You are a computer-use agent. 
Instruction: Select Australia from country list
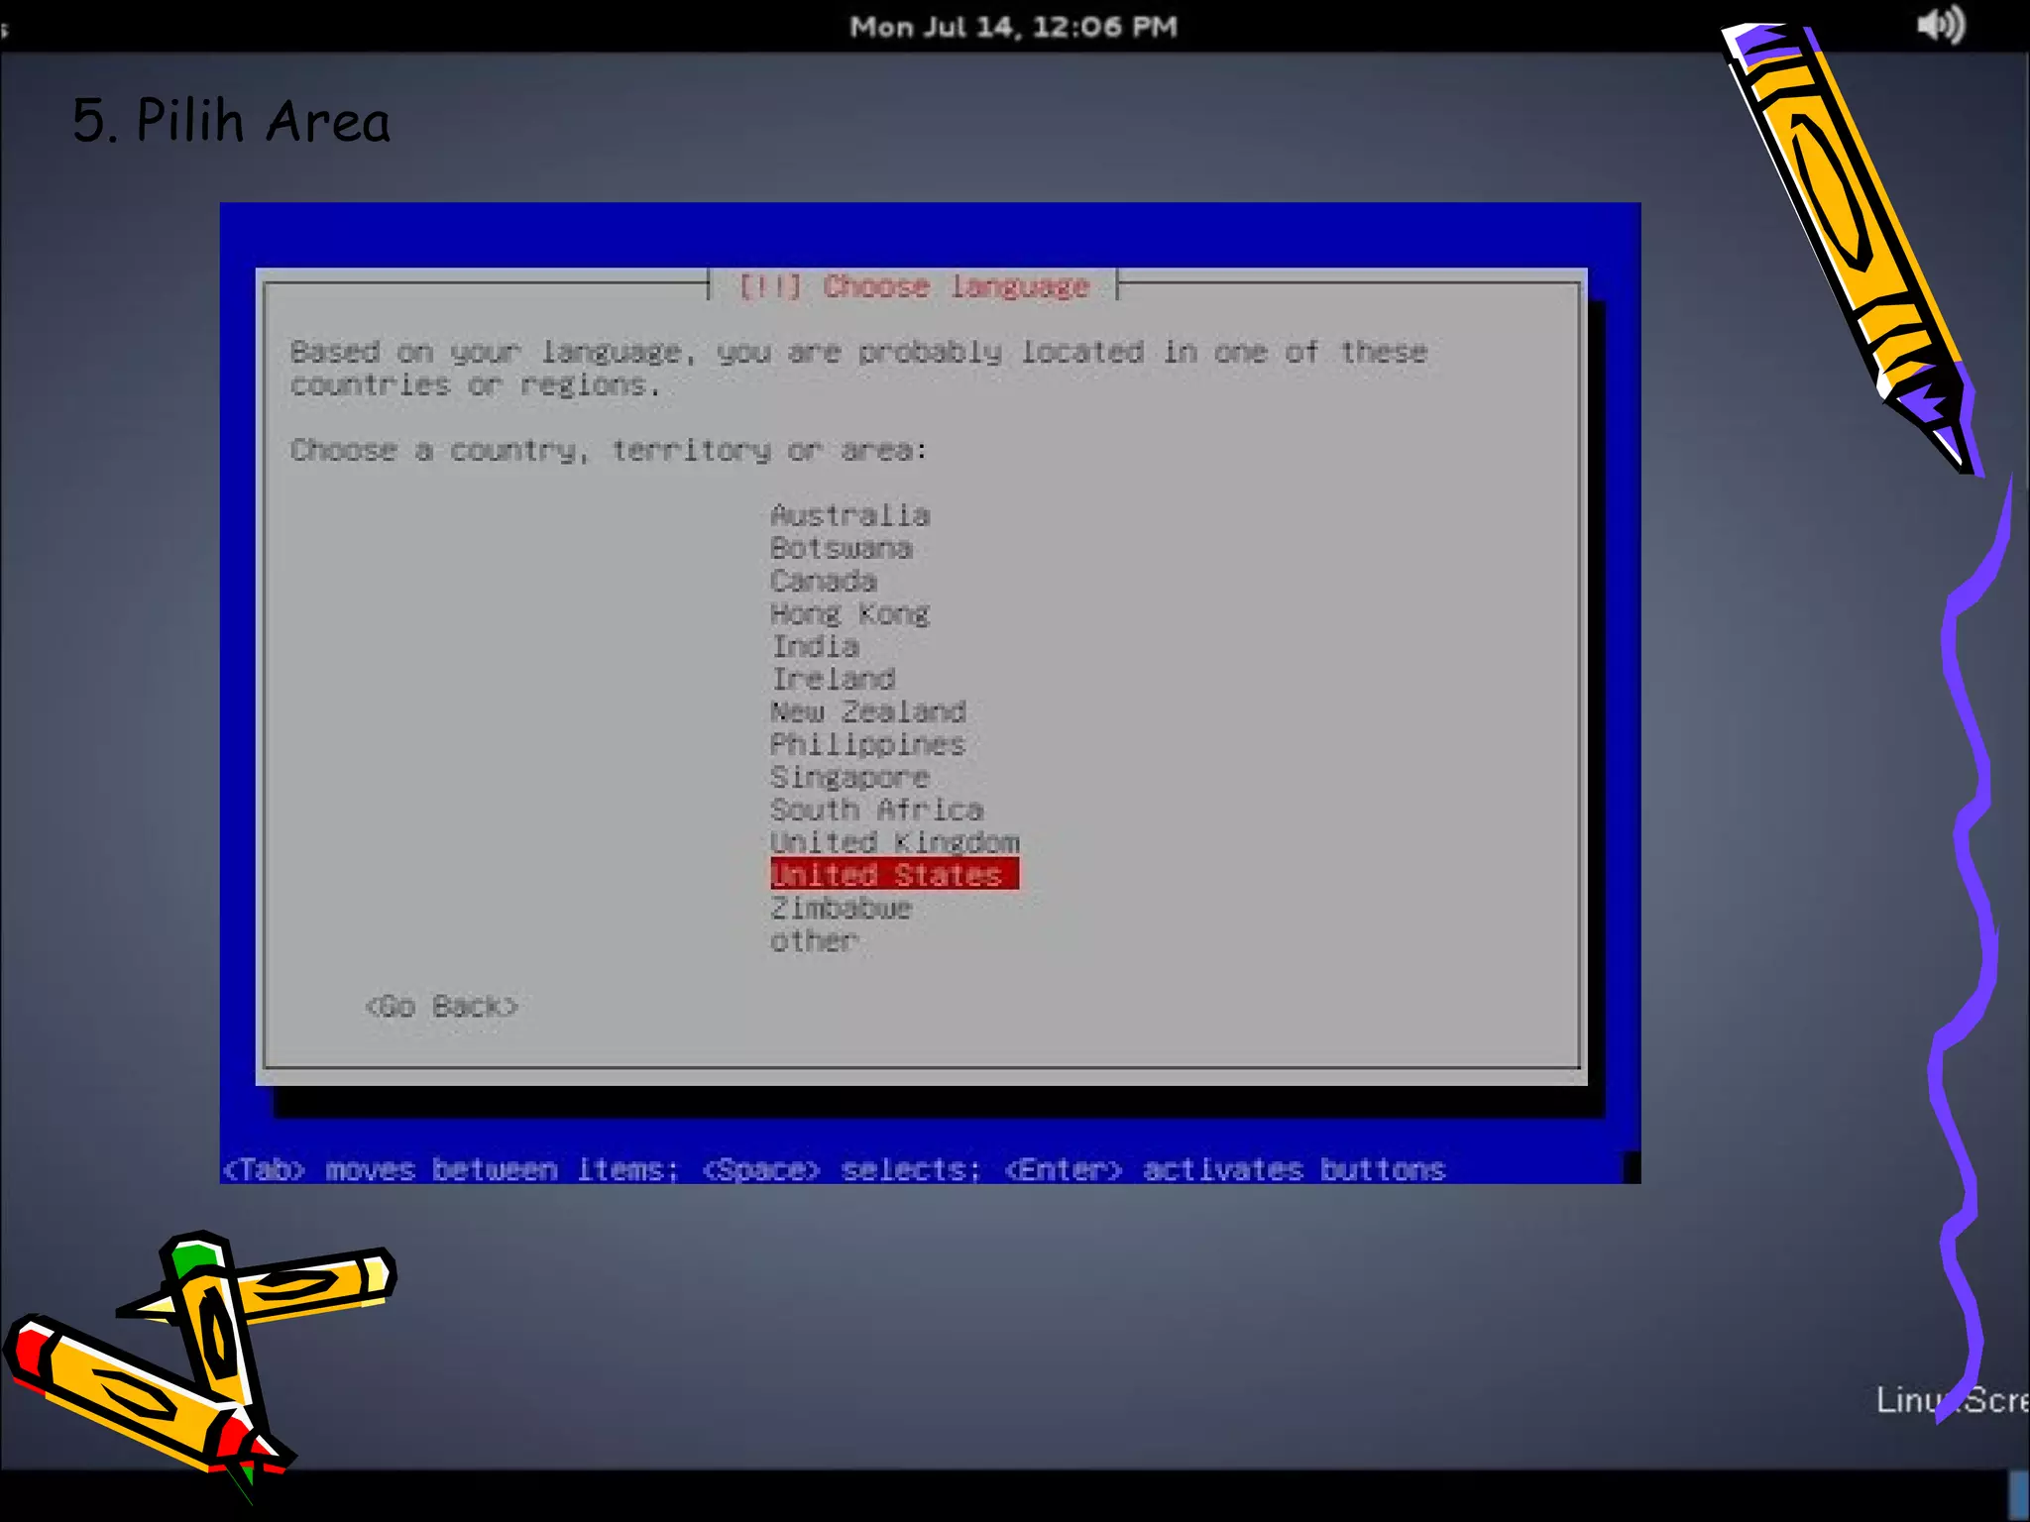coord(849,515)
